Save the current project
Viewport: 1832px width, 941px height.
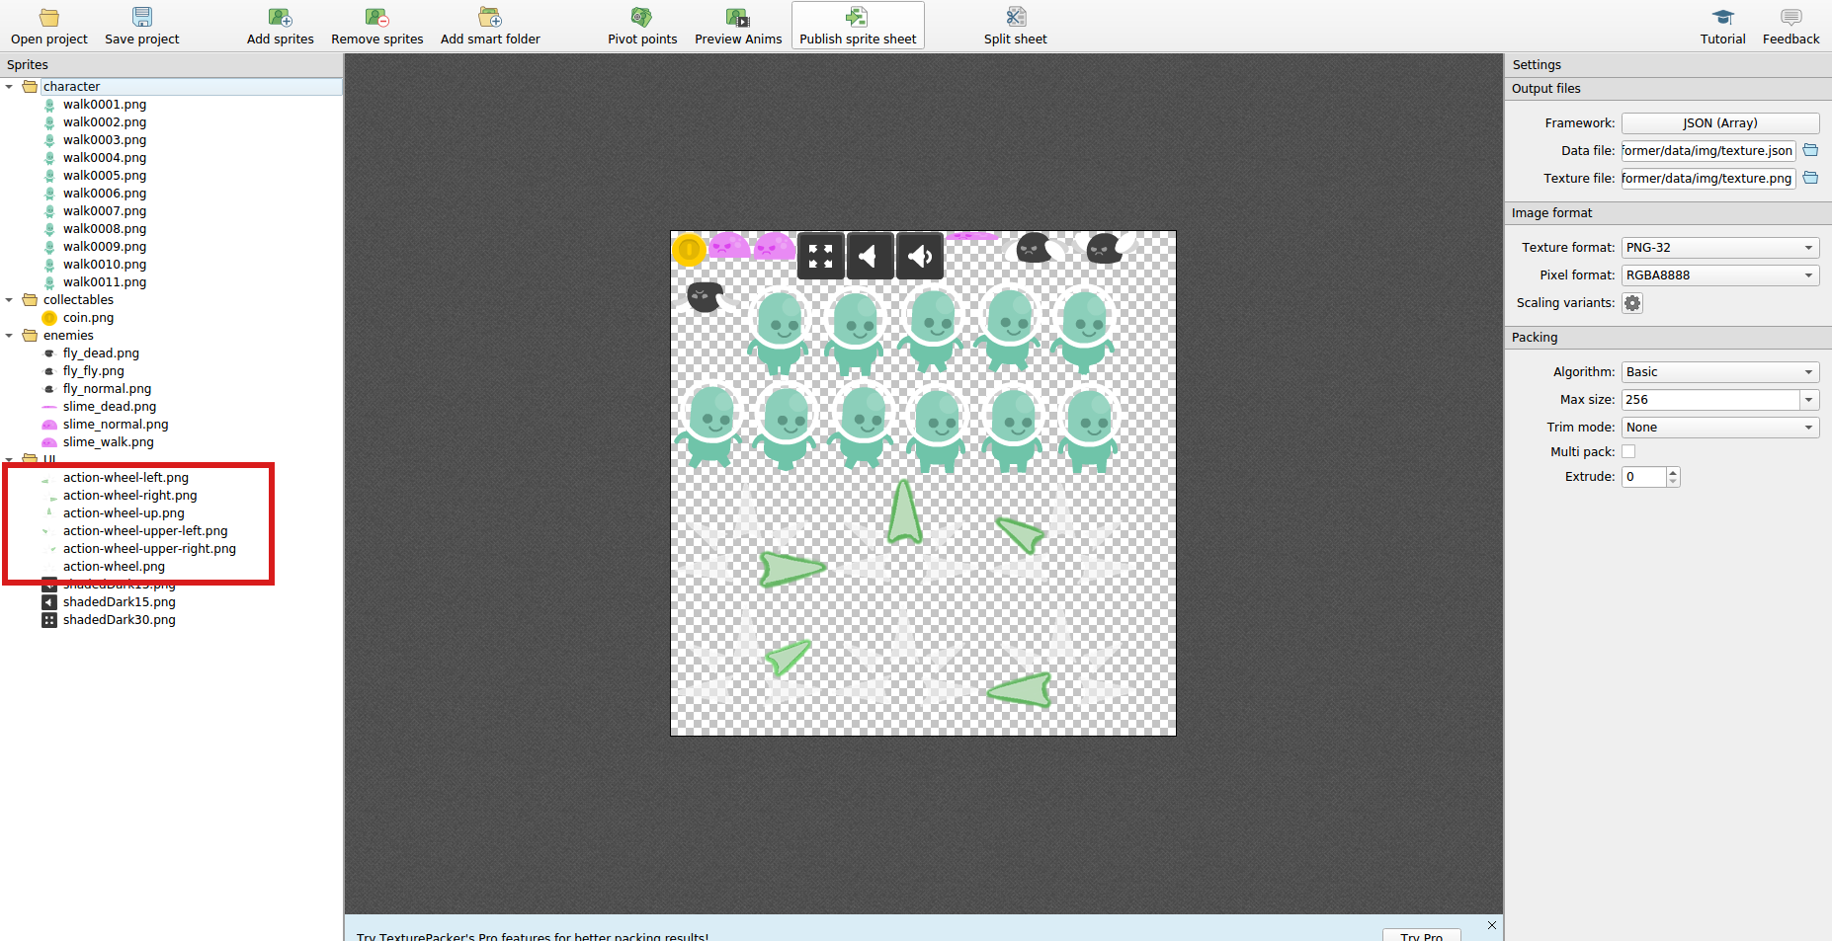pos(141,25)
